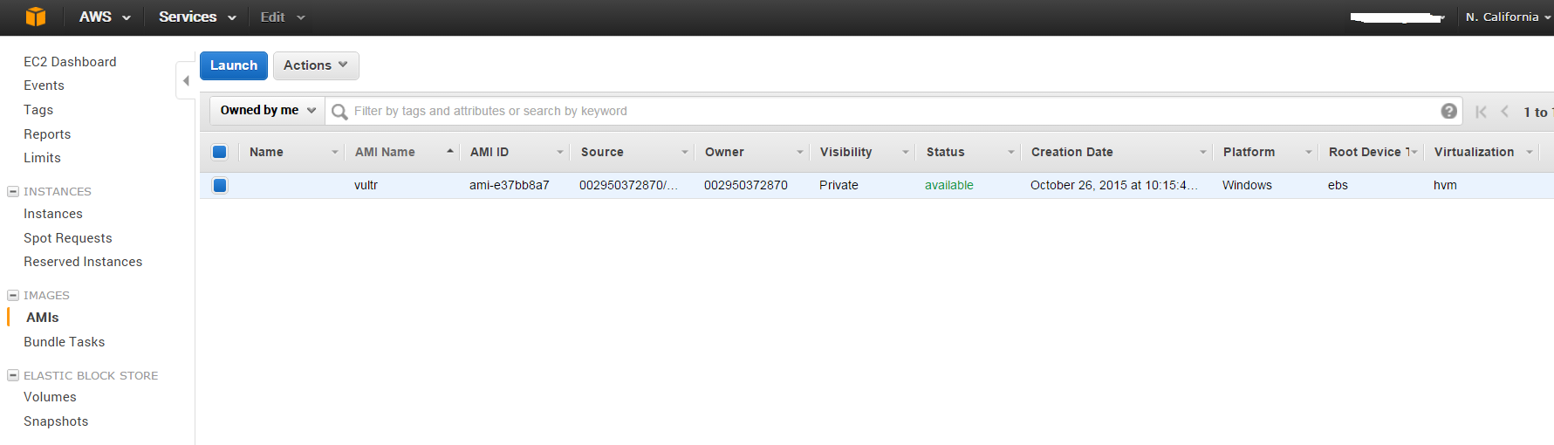The height and width of the screenshot is (445, 1554).
Task: Go to previous page of results
Action: coord(1505,112)
